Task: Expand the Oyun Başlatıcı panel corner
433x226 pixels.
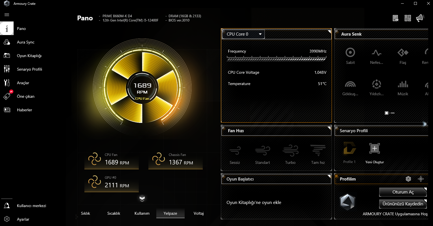Action: coord(329,177)
